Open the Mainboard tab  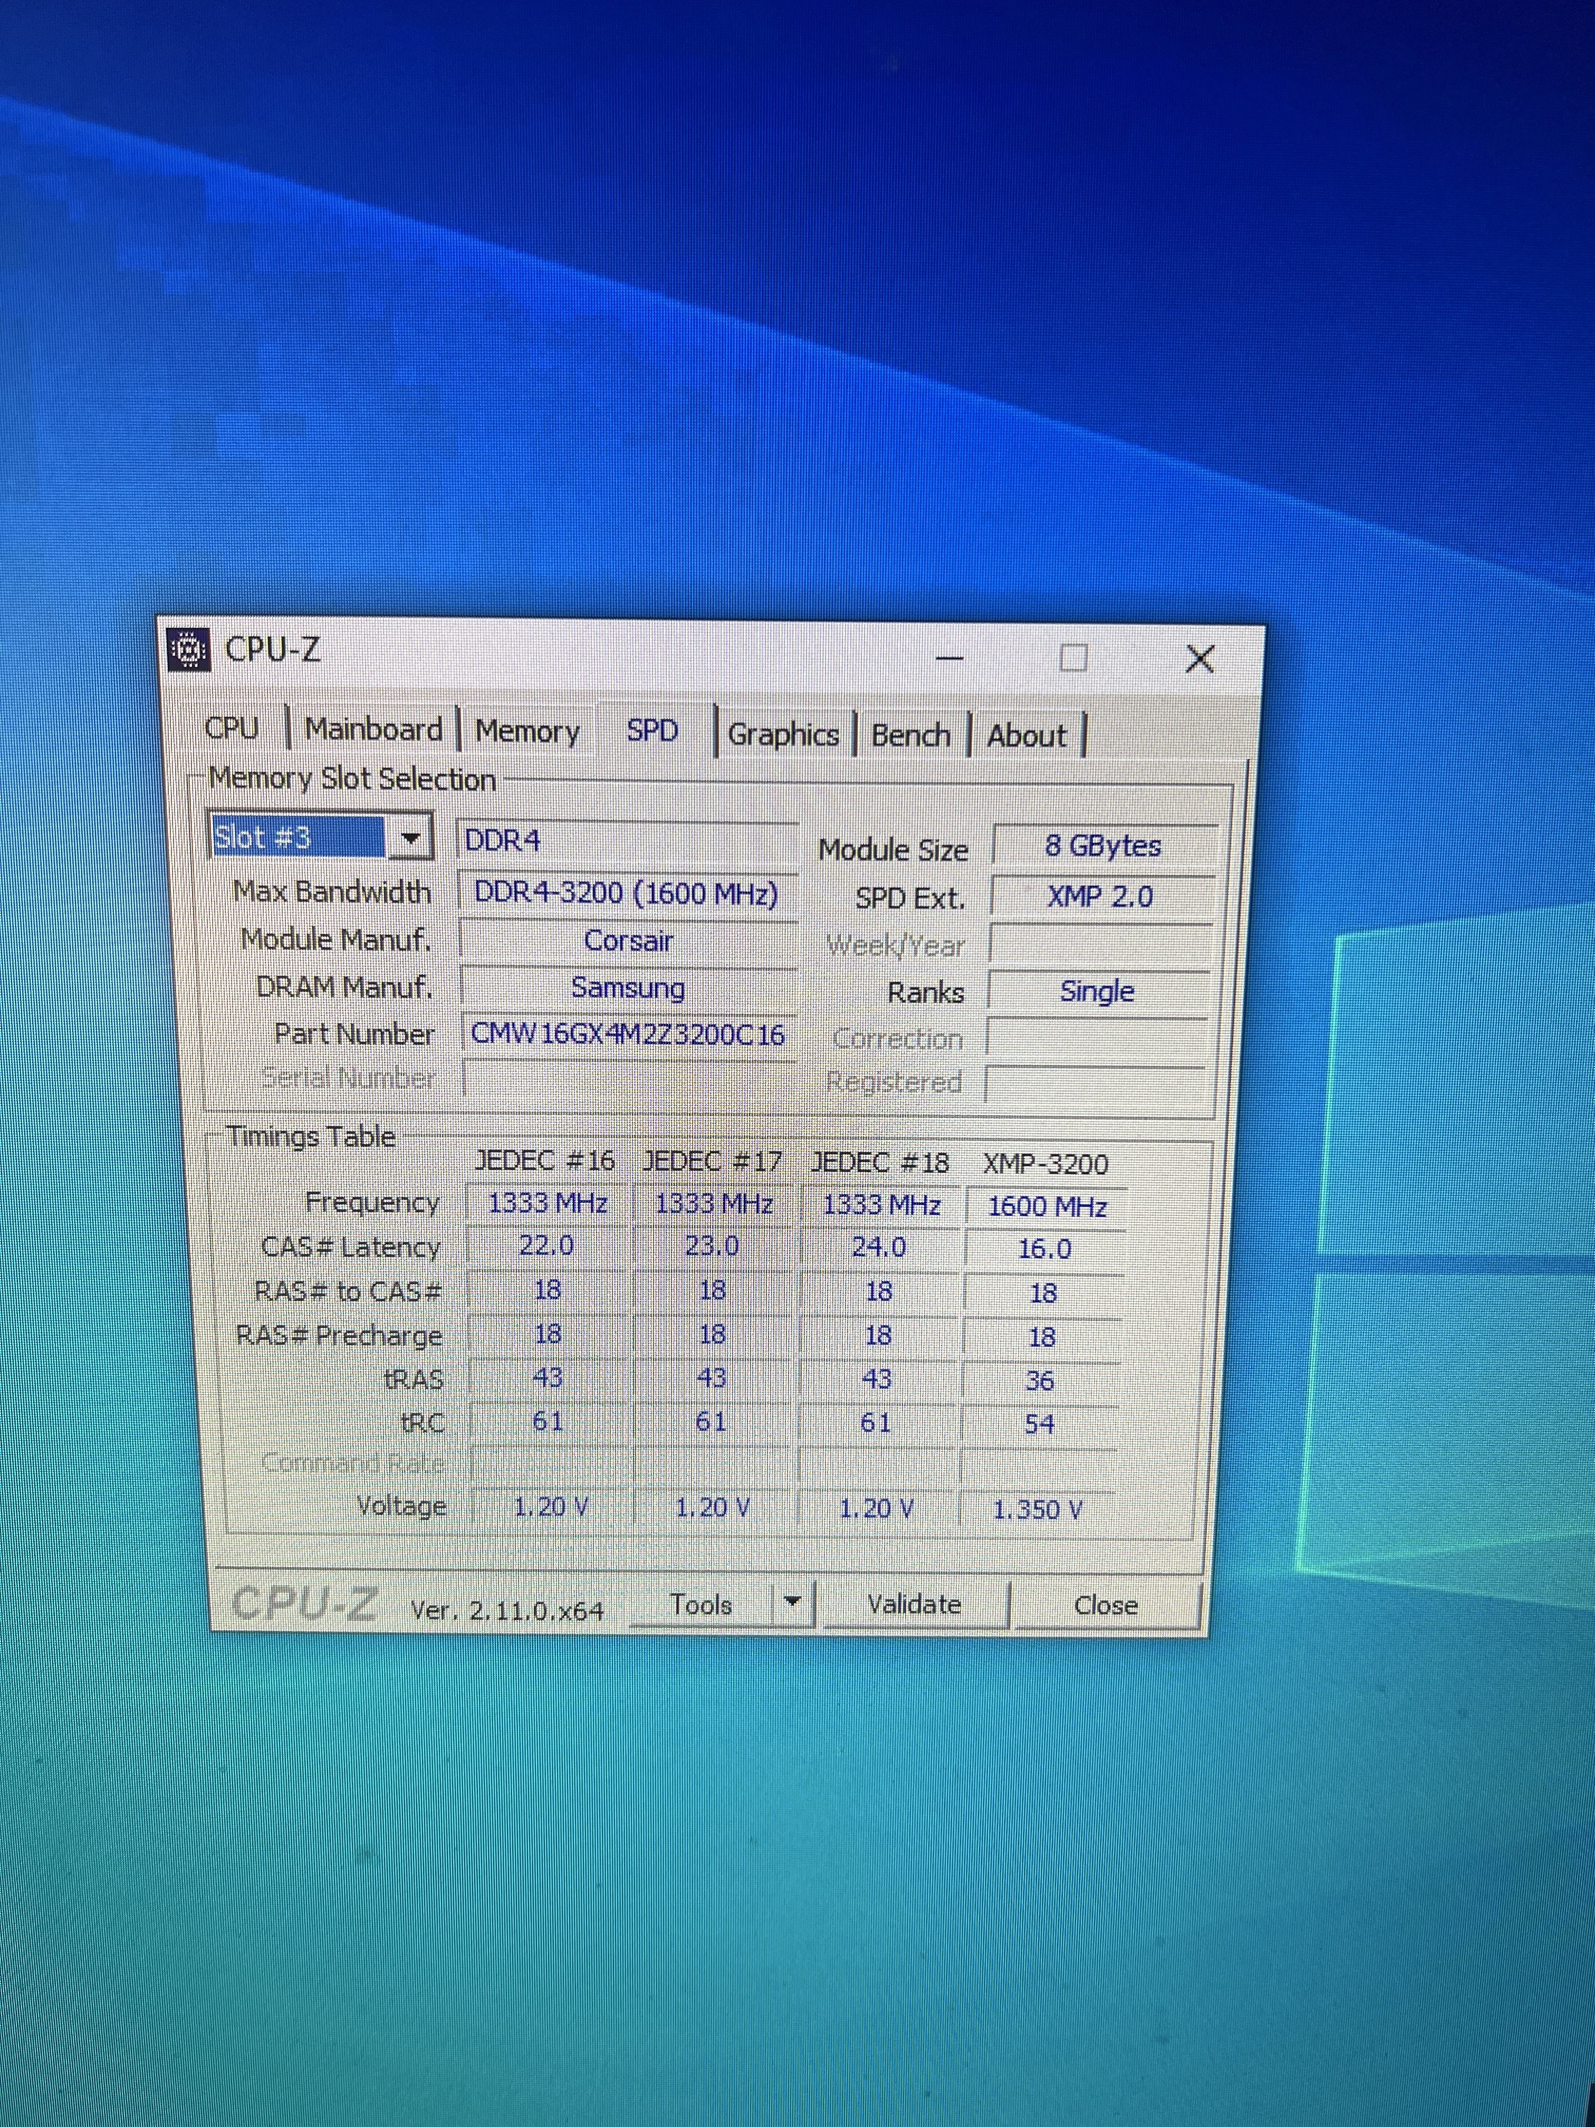pyautogui.click(x=373, y=729)
